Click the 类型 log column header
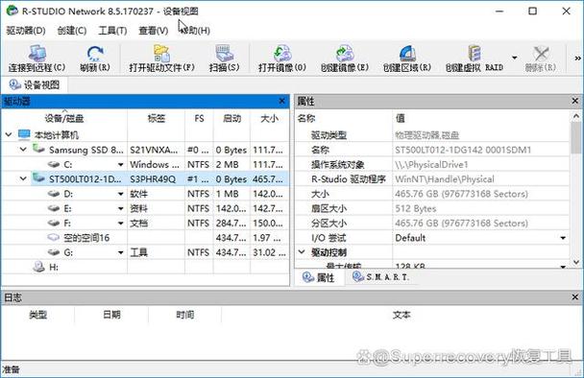Image resolution: width=584 pixels, height=378 pixels. click(x=37, y=315)
